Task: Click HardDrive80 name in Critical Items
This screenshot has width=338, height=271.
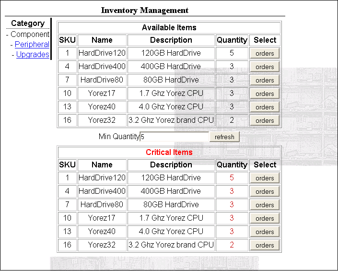Action: pos(102,205)
